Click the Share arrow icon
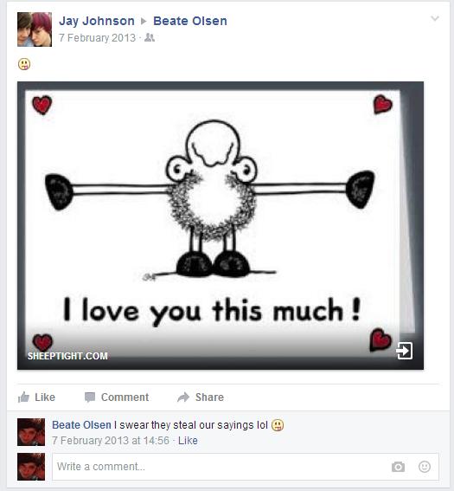The height and width of the screenshot is (491, 454). (183, 397)
